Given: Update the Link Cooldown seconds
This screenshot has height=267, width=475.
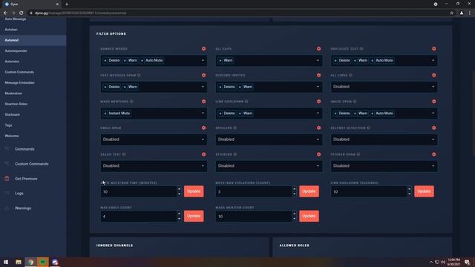Looking at the screenshot, I should tap(424, 191).
